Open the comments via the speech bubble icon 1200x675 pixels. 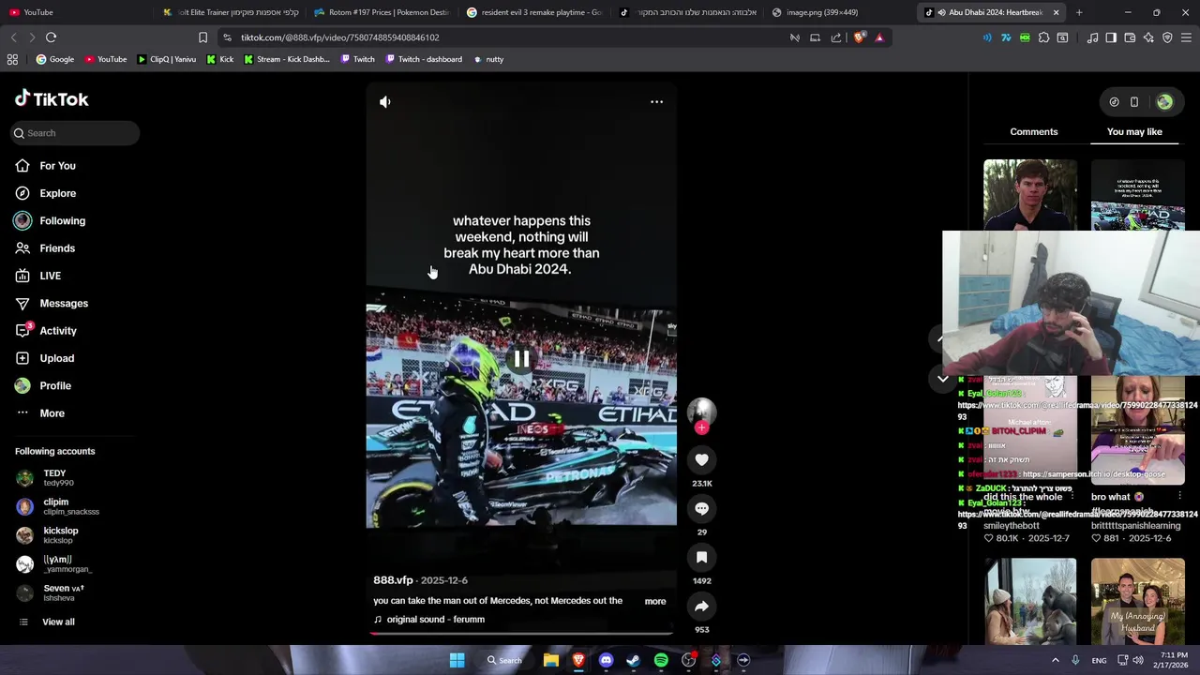(701, 508)
